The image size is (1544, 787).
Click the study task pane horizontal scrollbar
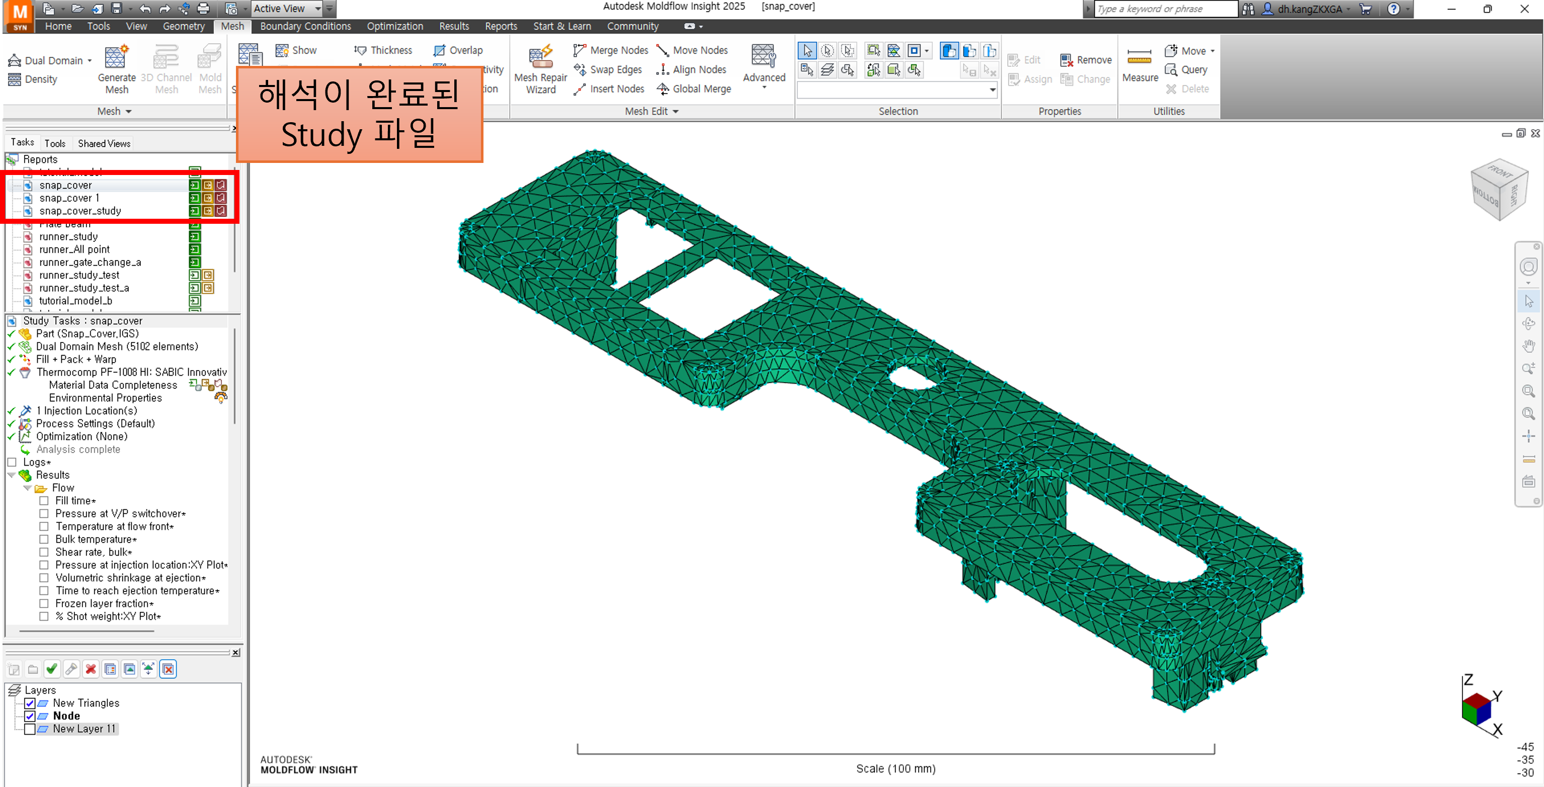(x=87, y=631)
